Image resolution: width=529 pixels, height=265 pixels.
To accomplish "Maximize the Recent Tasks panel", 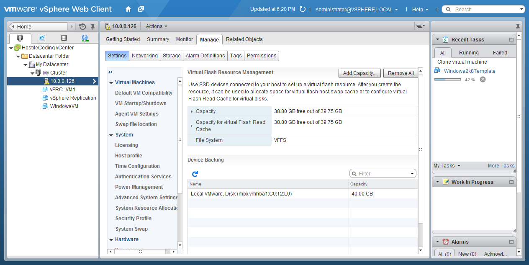I will click(511, 40).
